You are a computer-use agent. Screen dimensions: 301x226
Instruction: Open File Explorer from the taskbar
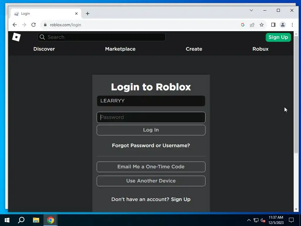tap(36, 220)
